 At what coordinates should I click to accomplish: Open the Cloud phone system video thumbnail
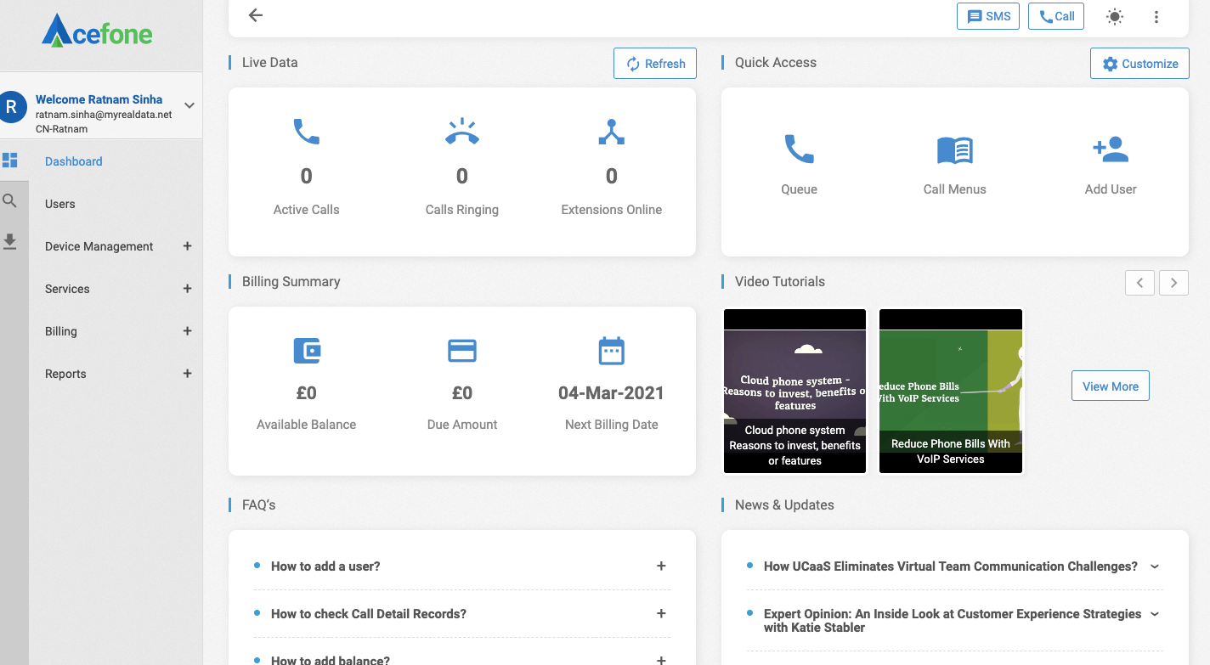pos(794,391)
